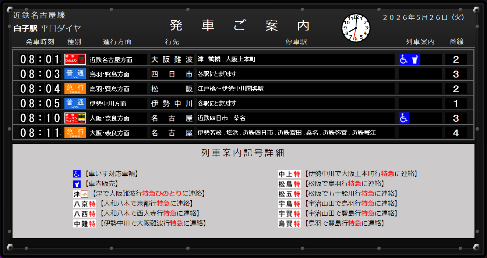The image size is (487, 258).
Task: Click the 八京特 legend symbol
Action: coord(85,204)
